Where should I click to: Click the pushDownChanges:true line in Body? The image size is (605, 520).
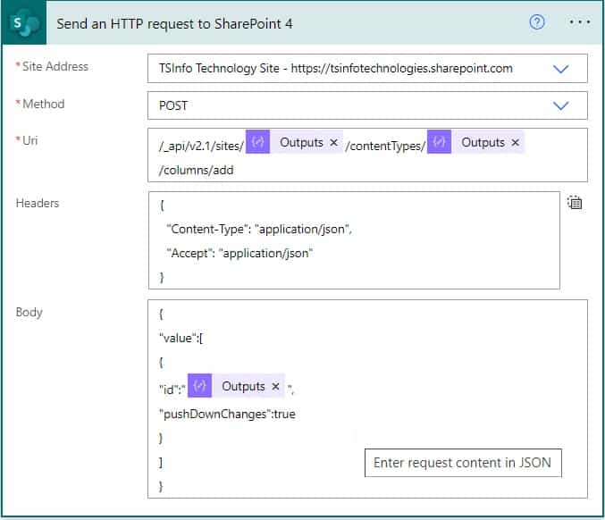(227, 415)
